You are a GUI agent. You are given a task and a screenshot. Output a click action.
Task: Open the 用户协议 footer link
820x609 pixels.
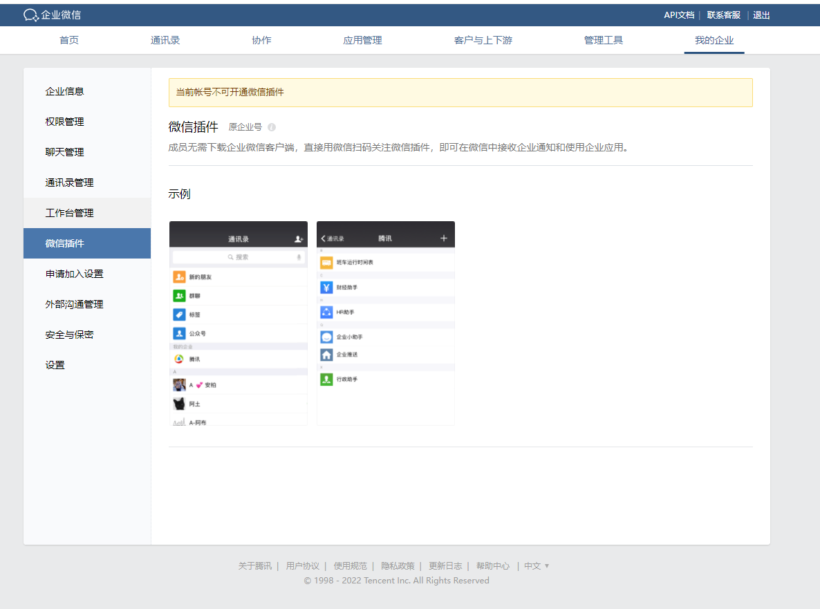(302, 565)
